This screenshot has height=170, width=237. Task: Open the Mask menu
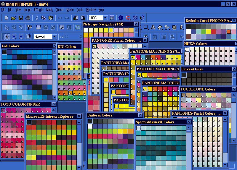point(49,10)
